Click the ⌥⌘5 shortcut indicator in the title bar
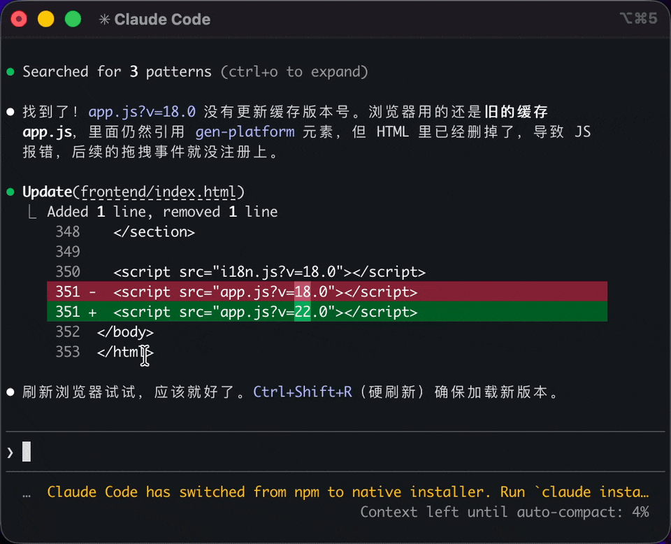Image resolution: width=671 pixels, height=544 pixels. (638, 18)
